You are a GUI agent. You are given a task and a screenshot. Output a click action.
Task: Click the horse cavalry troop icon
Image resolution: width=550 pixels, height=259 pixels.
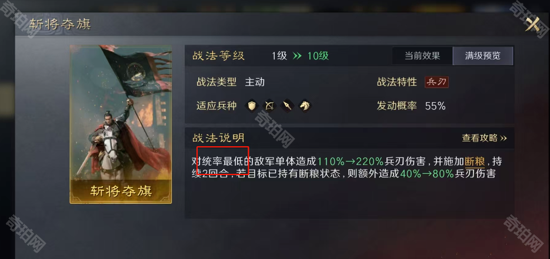pyautogui.click(x=305, y=105)
